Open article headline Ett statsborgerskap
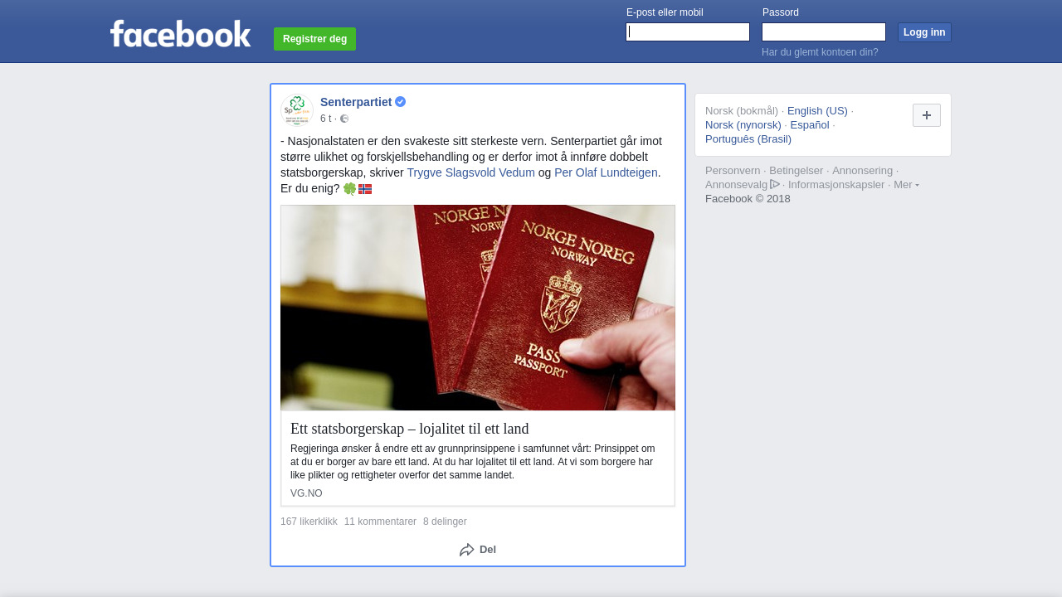The image size is (1062, 597). click(410, 429)
